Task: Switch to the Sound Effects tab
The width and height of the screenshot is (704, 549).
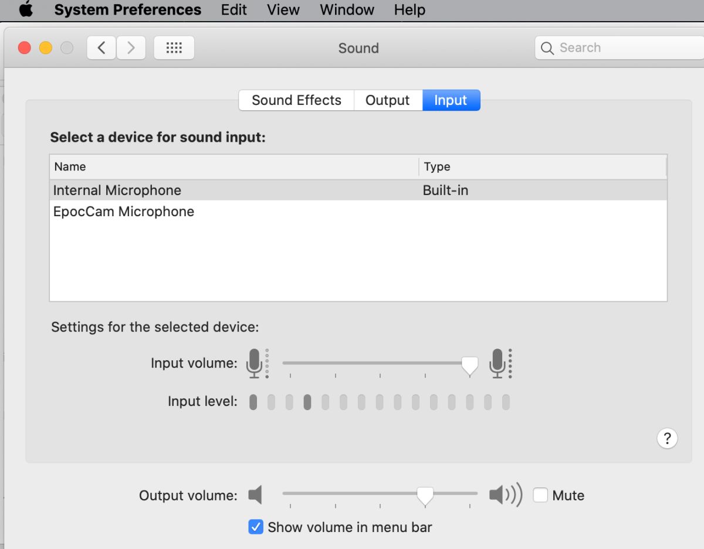Action: click(296, 100)
